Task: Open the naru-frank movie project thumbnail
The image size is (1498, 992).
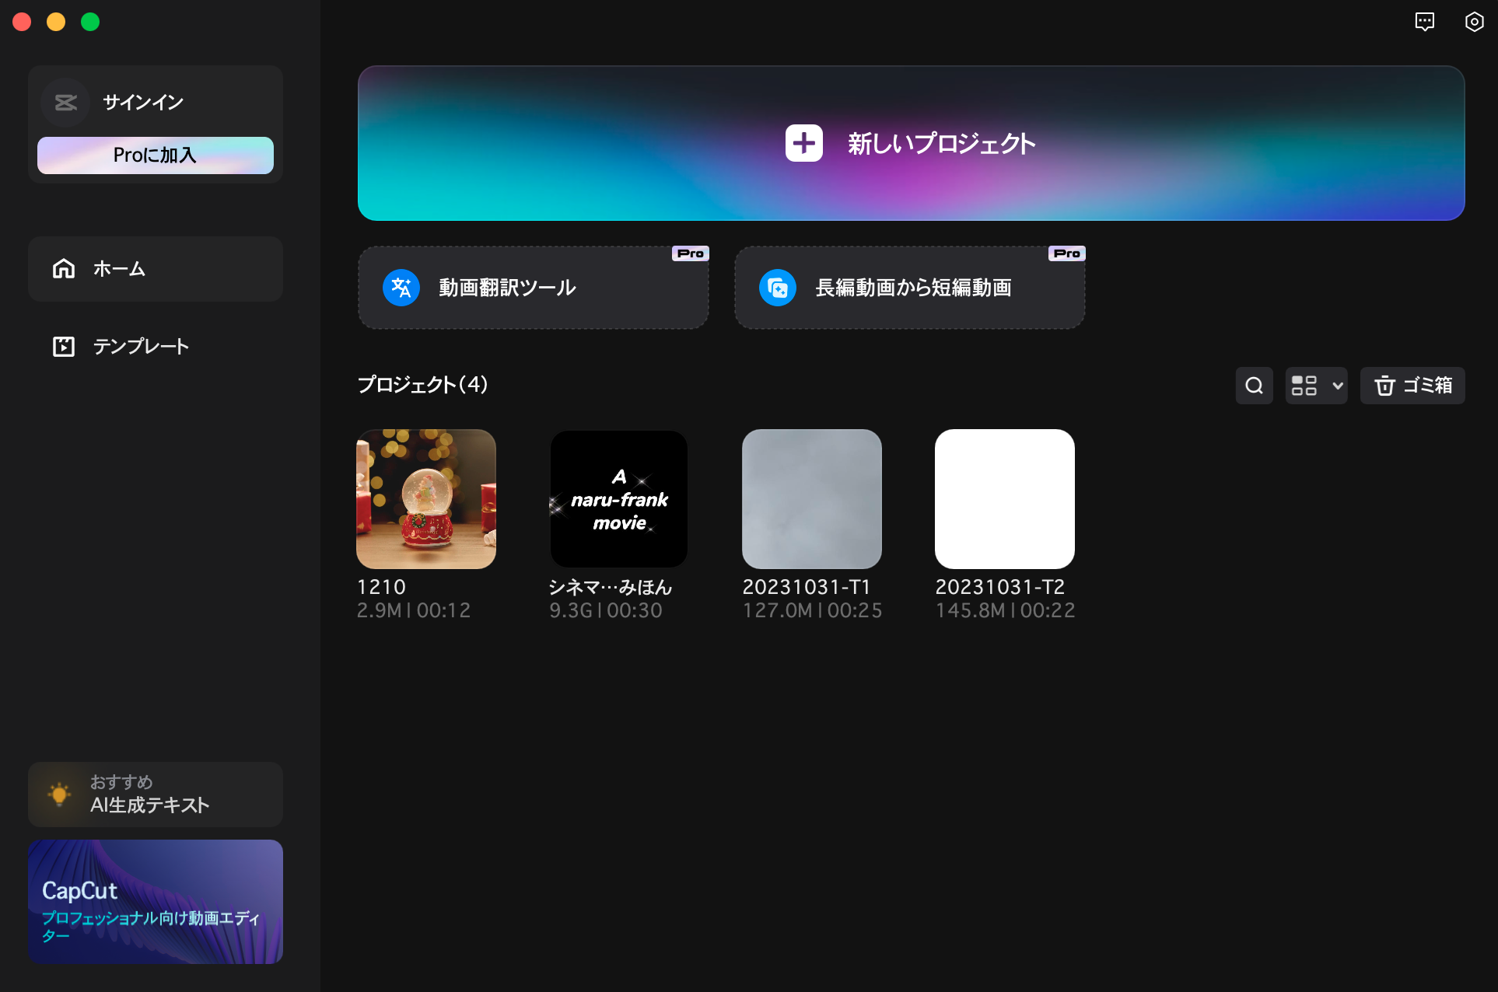Action: 619,499
